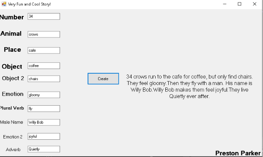The width and height of the screenshot is (263, 157).
Task: Close the Very Fun and Cool Story window
Action: click(255, 4)
